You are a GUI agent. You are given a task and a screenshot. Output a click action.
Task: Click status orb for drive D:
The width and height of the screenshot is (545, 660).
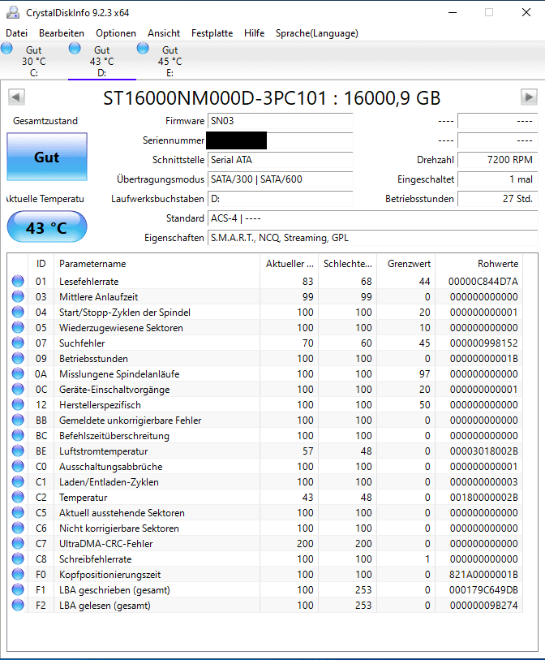point(75,48)
